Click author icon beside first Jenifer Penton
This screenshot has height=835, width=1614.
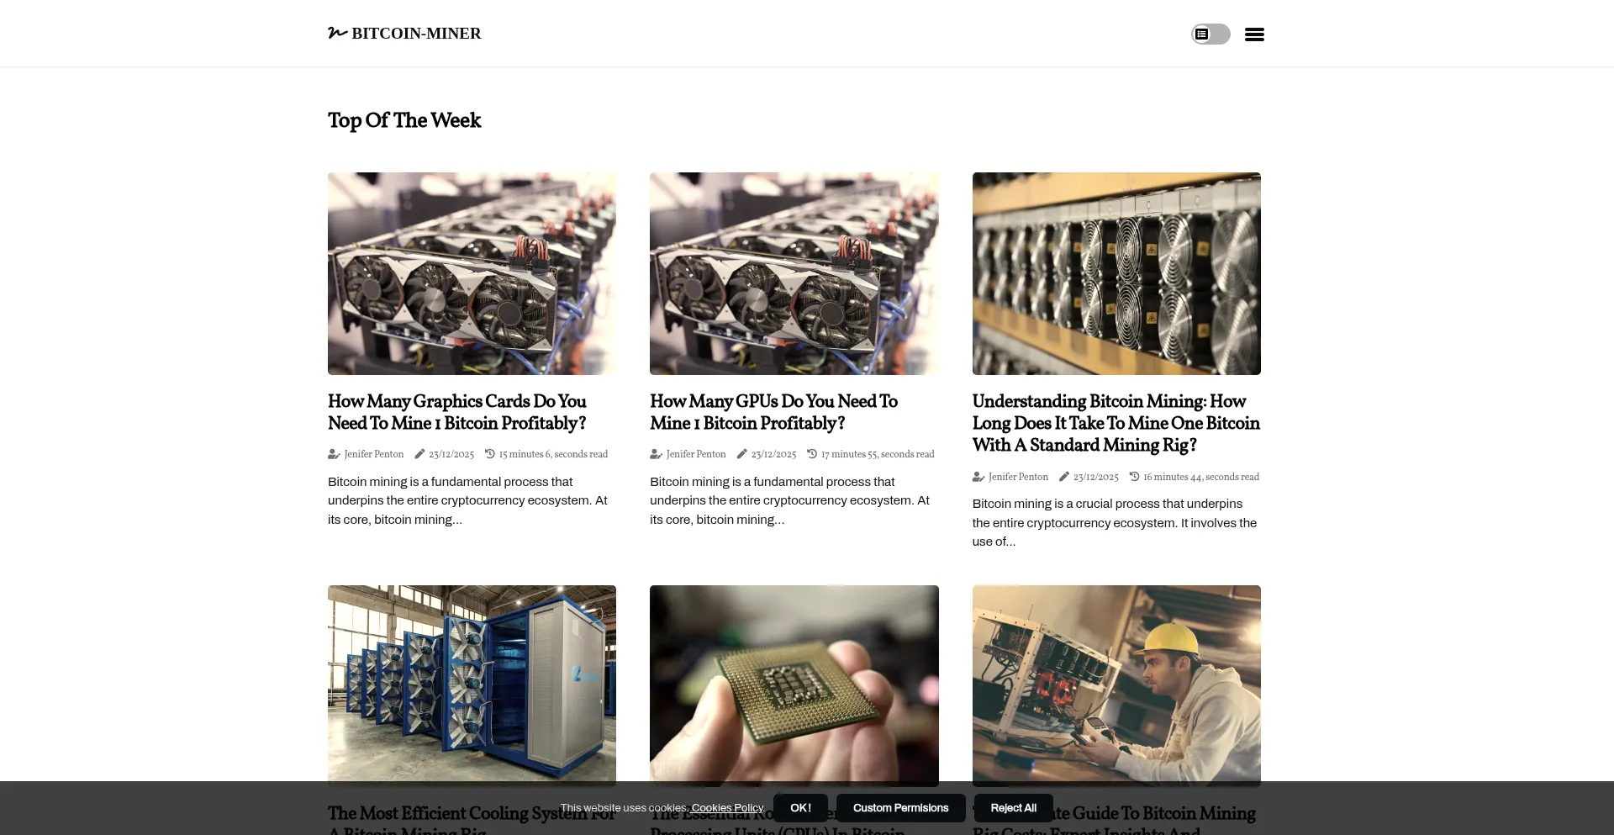point(334,454)
